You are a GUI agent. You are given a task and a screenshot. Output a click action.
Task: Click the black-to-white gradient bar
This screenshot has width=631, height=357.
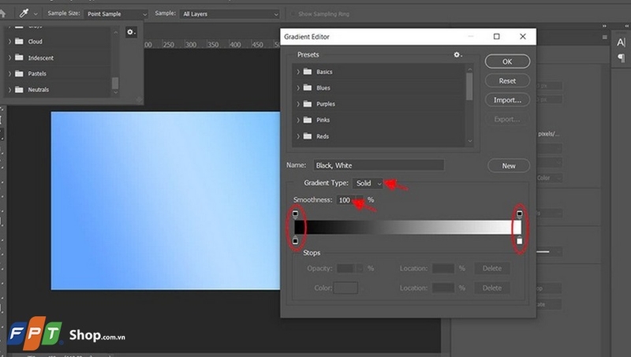[x=406, y=227]
